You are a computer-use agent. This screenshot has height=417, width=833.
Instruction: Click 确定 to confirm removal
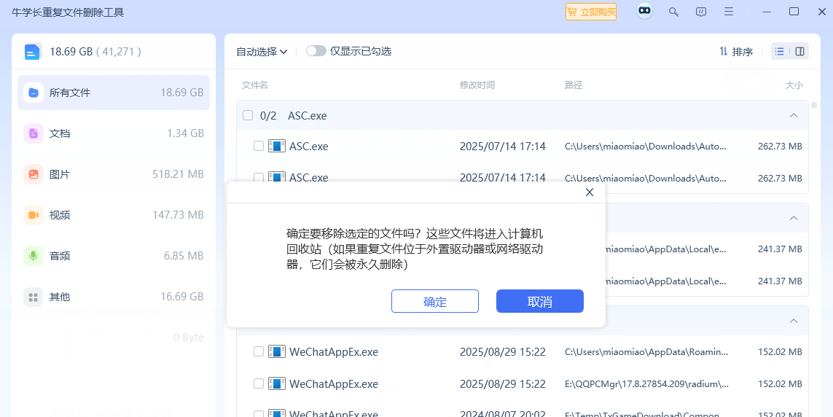tap(435, 302)
